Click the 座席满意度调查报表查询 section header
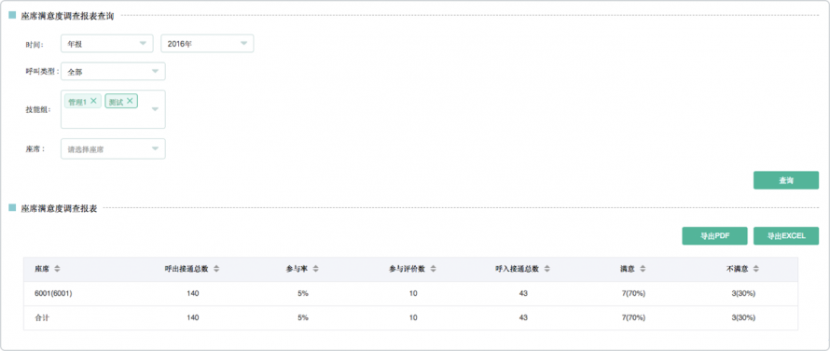830x351 pixels. coord(67,16)
